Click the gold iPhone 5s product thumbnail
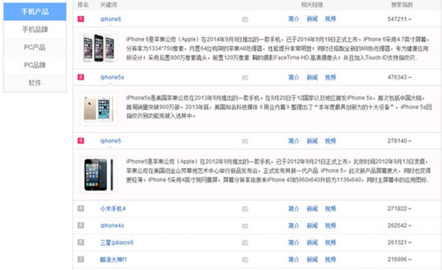Image resolution: width=442 pixels, height=270 pixels. tap(98, 109)
